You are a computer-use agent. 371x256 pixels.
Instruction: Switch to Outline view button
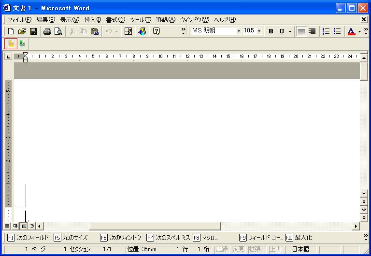32,226
